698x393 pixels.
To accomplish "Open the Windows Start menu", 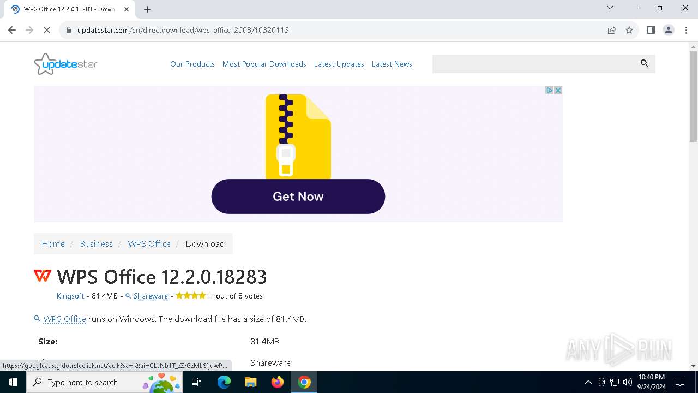I will [13, 382].
